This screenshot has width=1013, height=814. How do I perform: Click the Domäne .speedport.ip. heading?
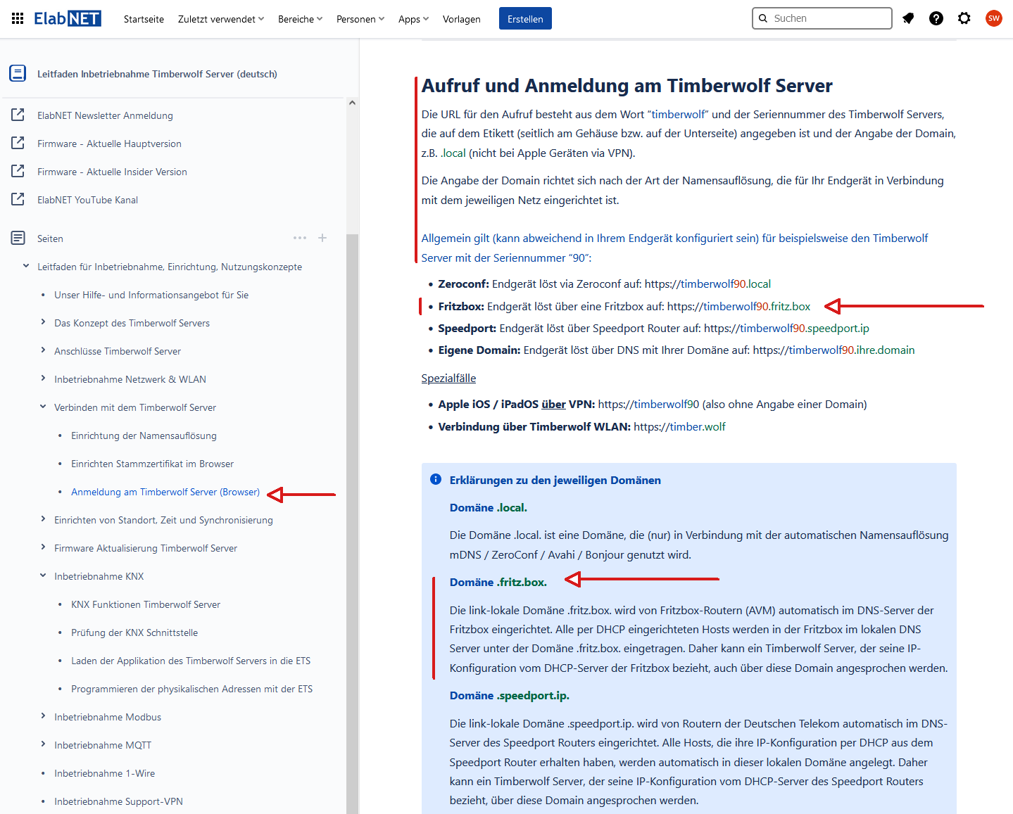tap(510, 695)
